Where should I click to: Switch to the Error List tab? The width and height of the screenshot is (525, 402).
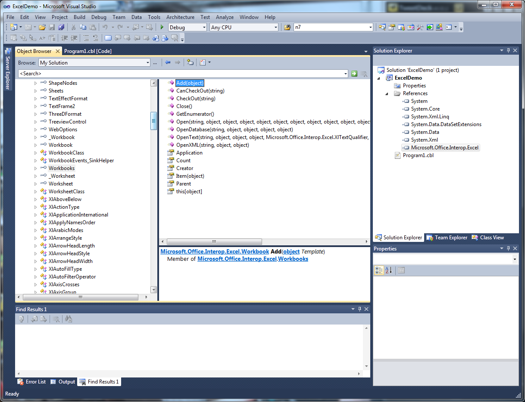(32, 382)
